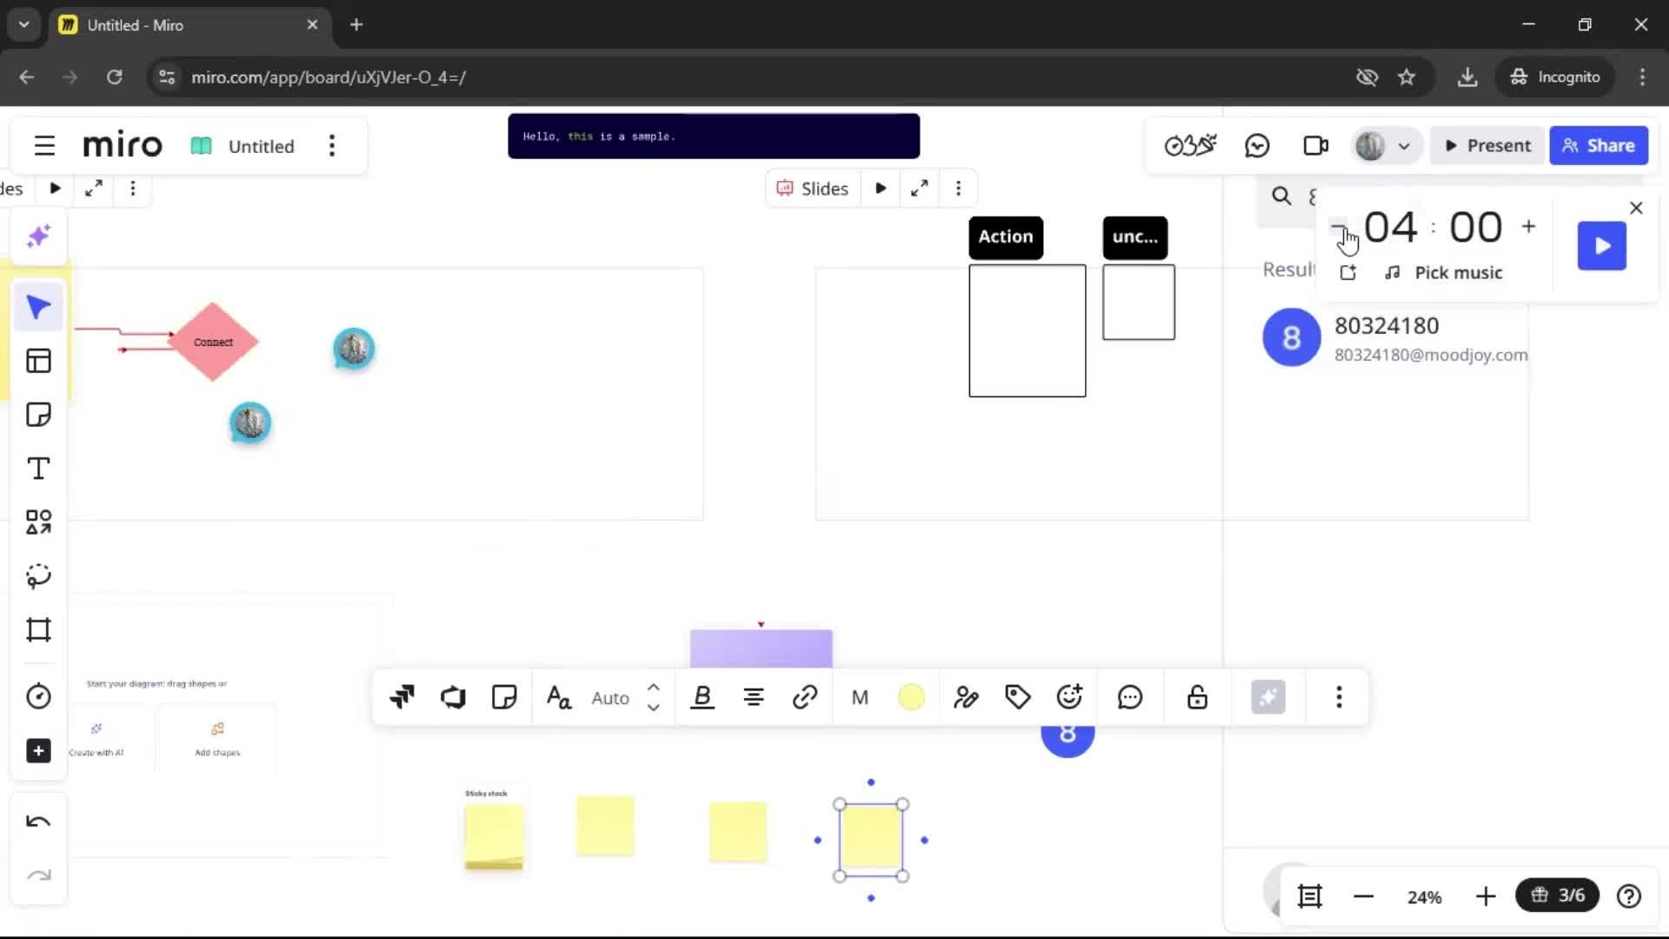1669x939 pixels.
Task: Add an emoji reaction to the sticky
Action: pyautogui.click(x=1069, y=697)
